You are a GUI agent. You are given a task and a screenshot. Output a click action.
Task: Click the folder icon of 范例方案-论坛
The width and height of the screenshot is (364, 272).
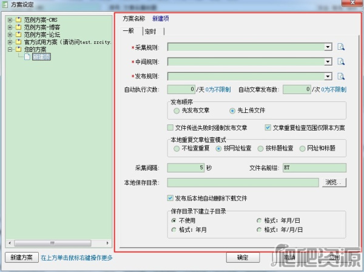18,35
